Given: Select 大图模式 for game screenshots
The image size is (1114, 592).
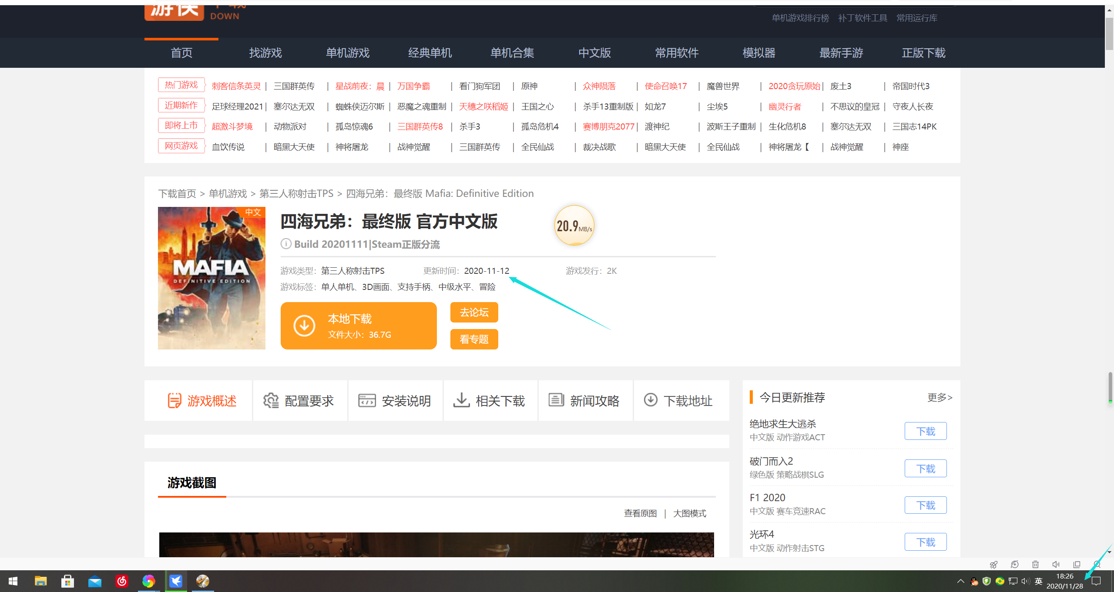Looking at the screenshot, I should point(690,513).
